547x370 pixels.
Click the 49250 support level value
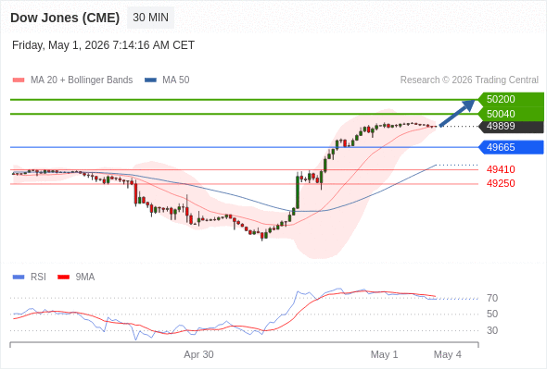point(501,183)
